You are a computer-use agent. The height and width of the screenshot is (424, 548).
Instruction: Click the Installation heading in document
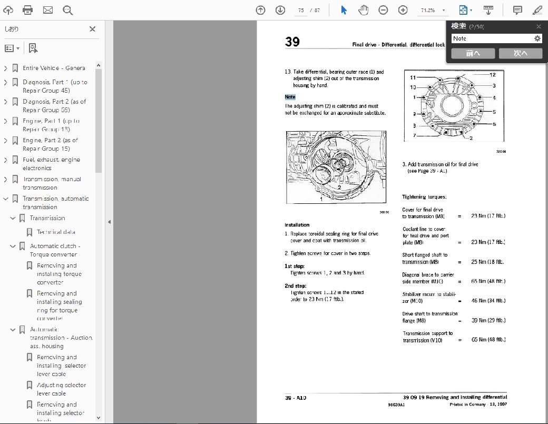pyautogui.click(x=297, y=225)
